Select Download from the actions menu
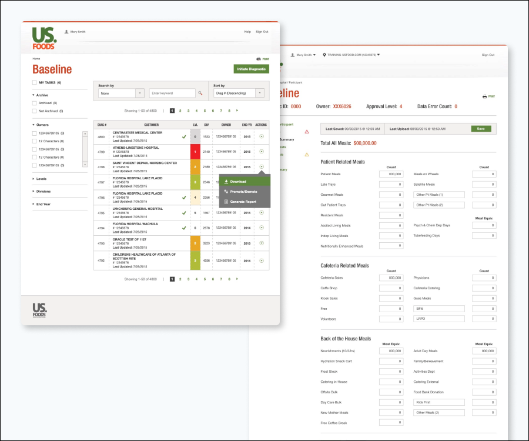 [x=245, y=182]
